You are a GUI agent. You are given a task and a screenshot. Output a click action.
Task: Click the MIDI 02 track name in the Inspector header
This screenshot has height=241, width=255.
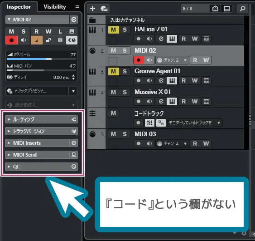pos(22,20)
